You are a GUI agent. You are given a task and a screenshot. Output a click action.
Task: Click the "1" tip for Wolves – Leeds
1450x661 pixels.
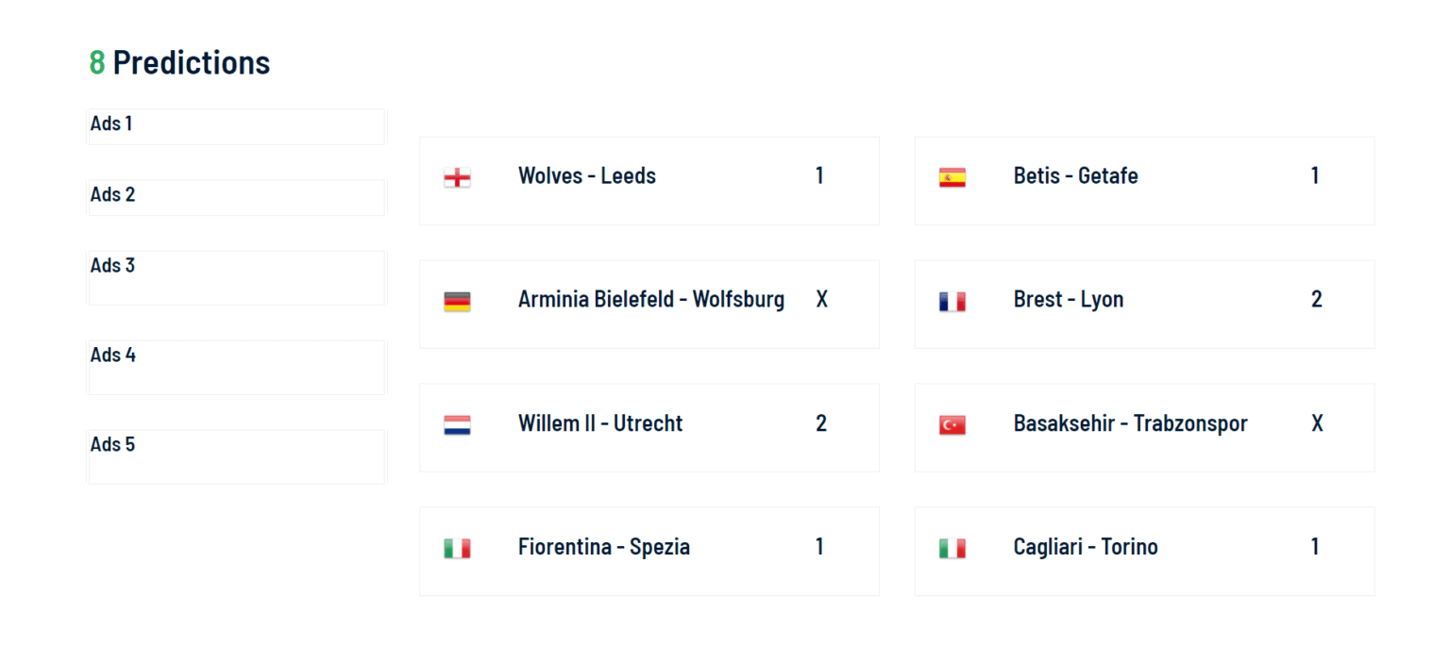coord(819,176)
